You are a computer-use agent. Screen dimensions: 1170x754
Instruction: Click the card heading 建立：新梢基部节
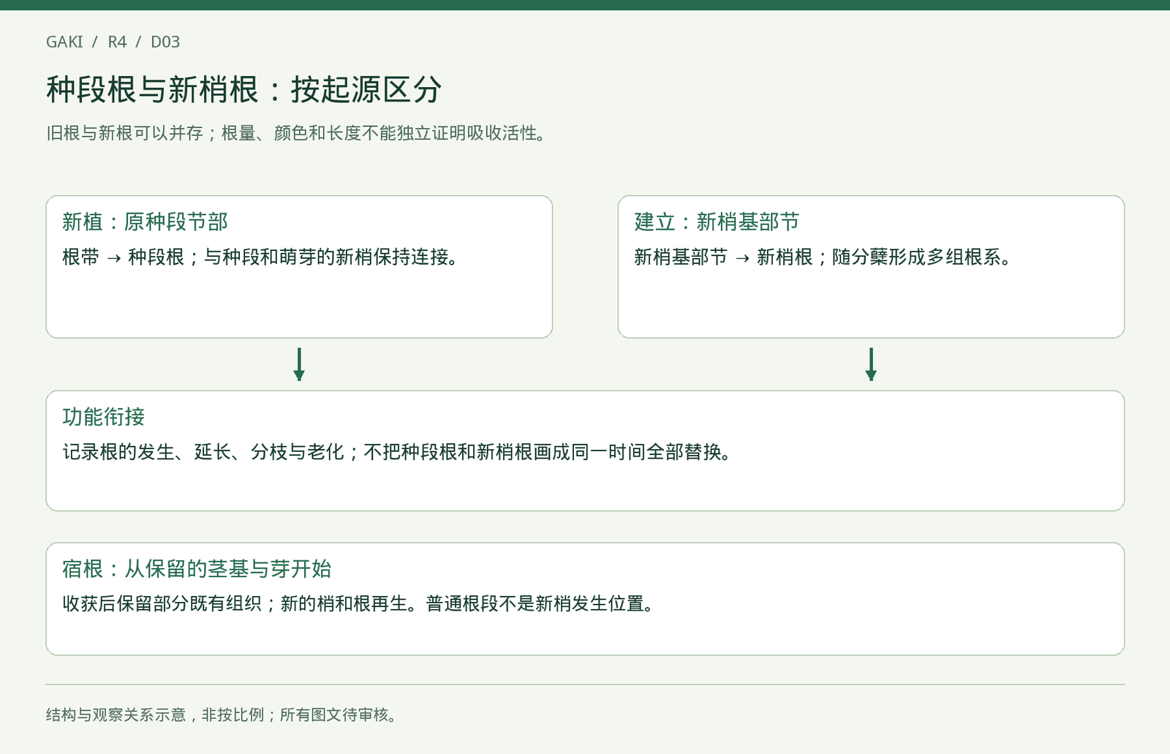coord(717,222)
